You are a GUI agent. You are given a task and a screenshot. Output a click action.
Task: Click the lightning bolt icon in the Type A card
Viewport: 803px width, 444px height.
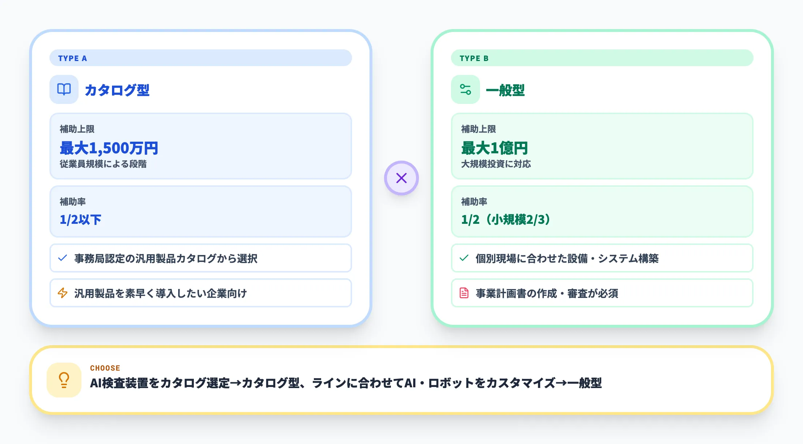pyautogui.click(x=62, y=293)
